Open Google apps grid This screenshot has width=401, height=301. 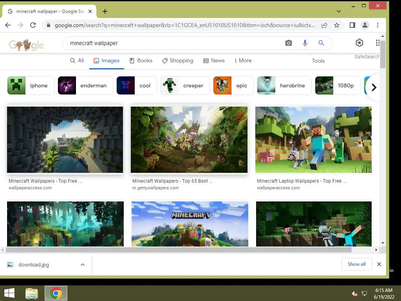(378, 43)
